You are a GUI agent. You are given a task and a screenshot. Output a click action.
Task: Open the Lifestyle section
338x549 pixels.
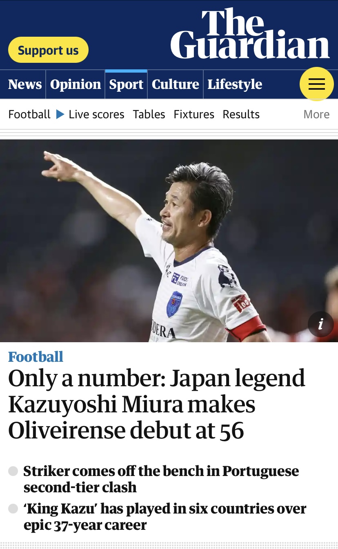235,84
